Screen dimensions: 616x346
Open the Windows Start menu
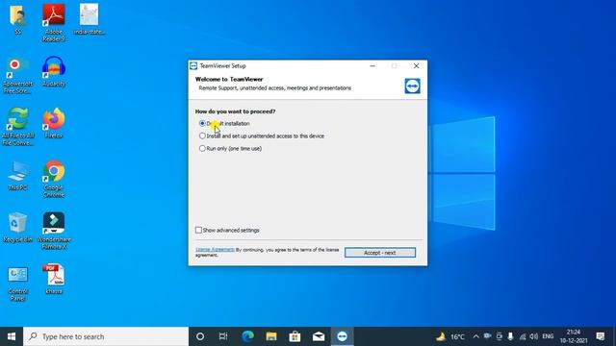[12, 336]
